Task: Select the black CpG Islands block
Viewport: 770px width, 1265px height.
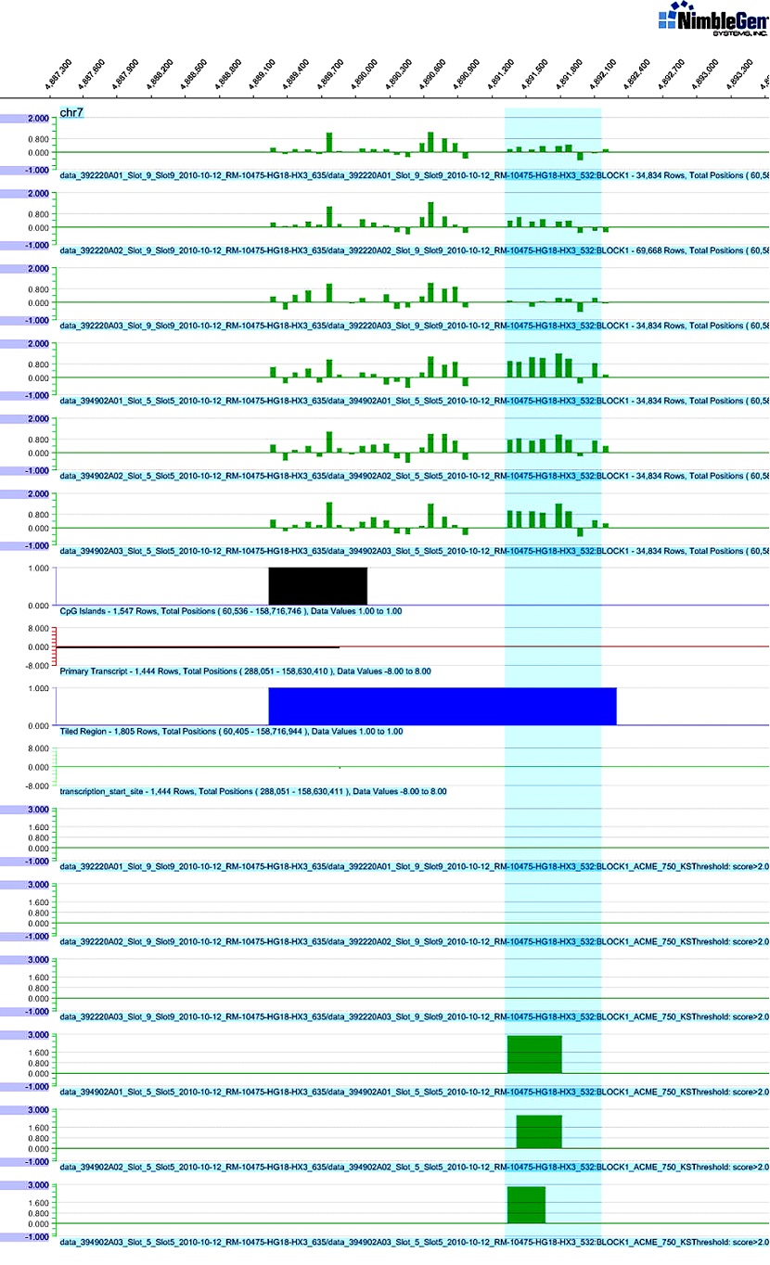Action: [x=317, y=584]
